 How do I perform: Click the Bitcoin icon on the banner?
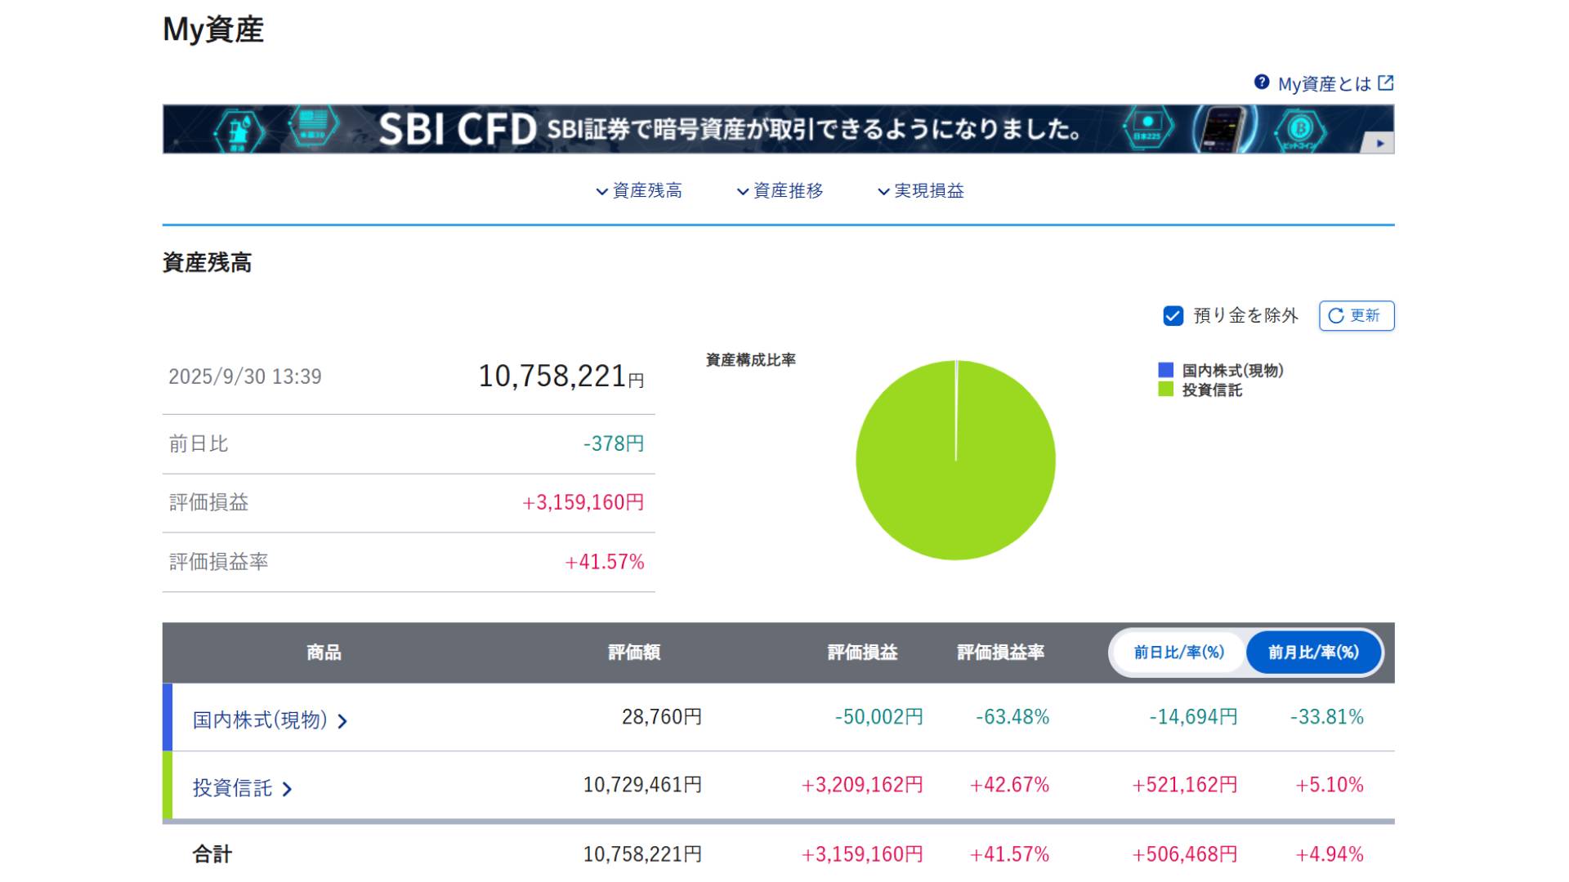1300,129
